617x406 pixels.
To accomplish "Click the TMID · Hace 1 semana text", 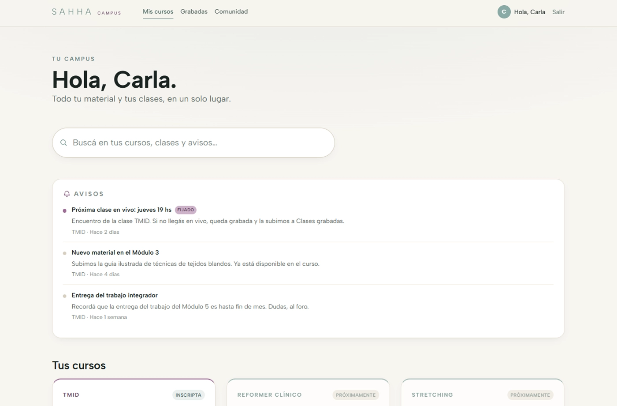I will pyautogui.click(x=99, y=317).
